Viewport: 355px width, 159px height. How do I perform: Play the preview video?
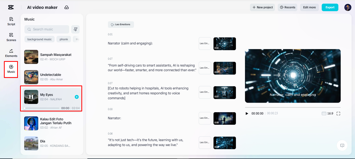click(x=247, y=114)
